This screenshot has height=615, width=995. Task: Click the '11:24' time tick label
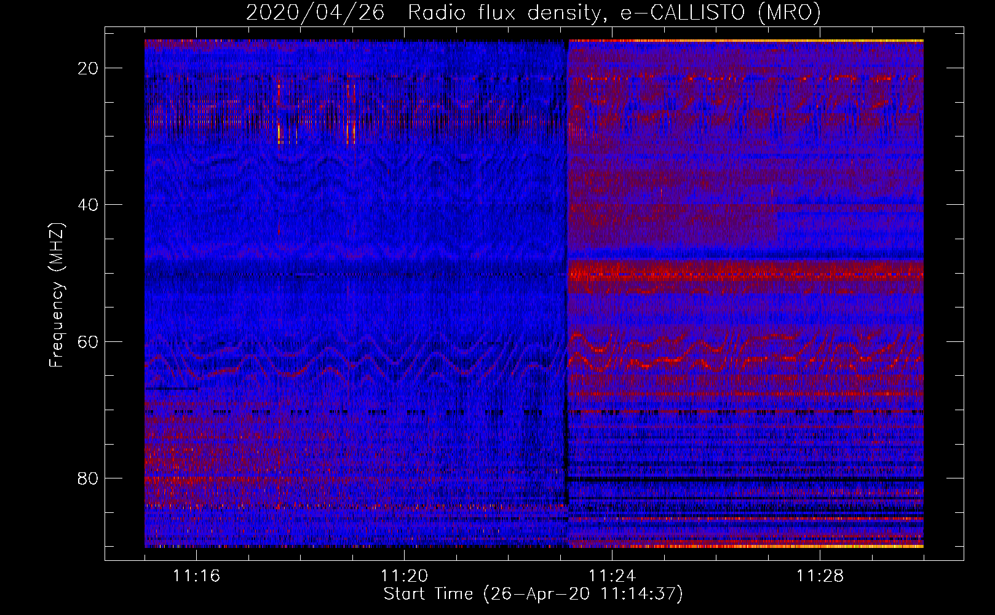coord(612,576)
